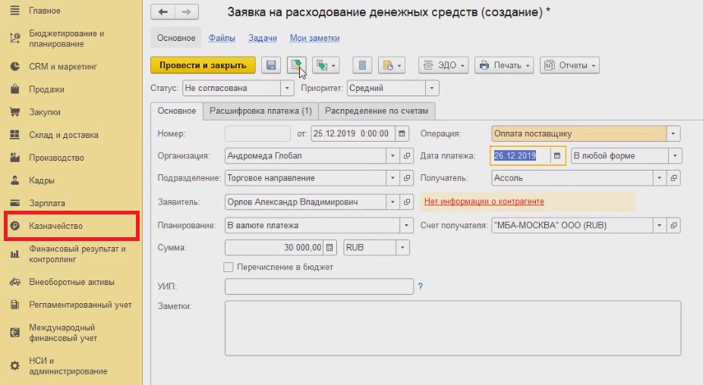This screenshot has height=385, width=703.
Task: Switch to Расшифровка платежа tab
Action: 260,111
